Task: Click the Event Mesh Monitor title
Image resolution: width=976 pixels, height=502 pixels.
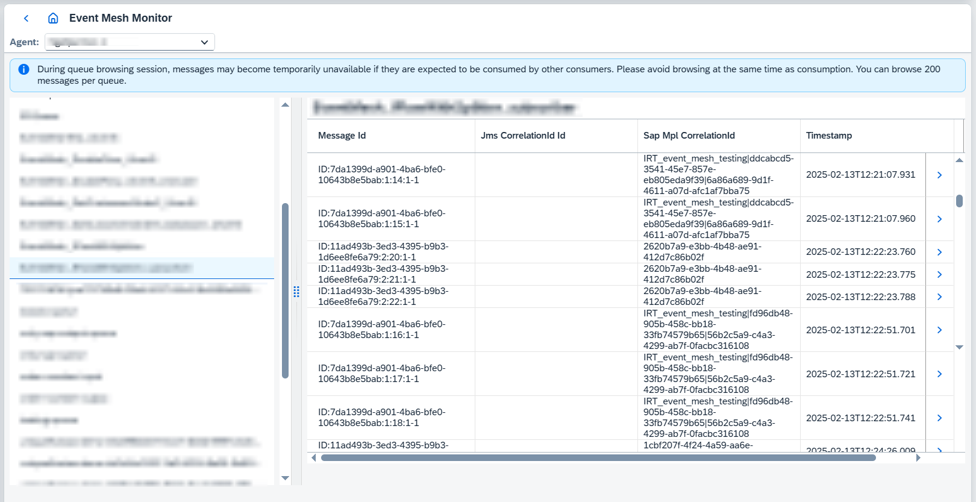Action: [120, 18]
